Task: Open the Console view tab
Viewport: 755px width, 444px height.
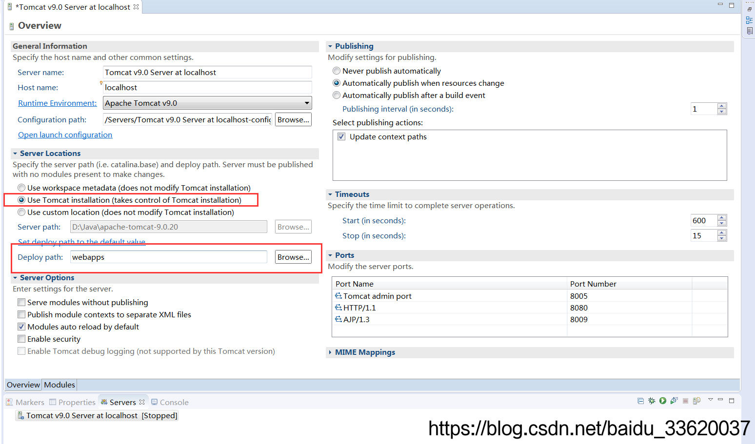Action: point(170,402)
